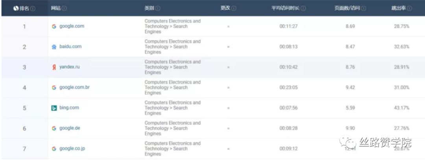Image resolution: width=425 pixels, height=161 pixels.
Task: Click the Baidu paw favicon
Action: pos(54,47)
